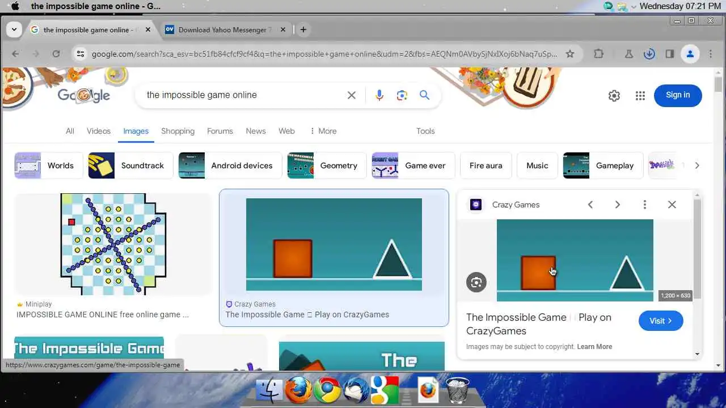Advance filter chips with right arrow
This screenshot has width=726, height=408.
[x=697, y=165]
